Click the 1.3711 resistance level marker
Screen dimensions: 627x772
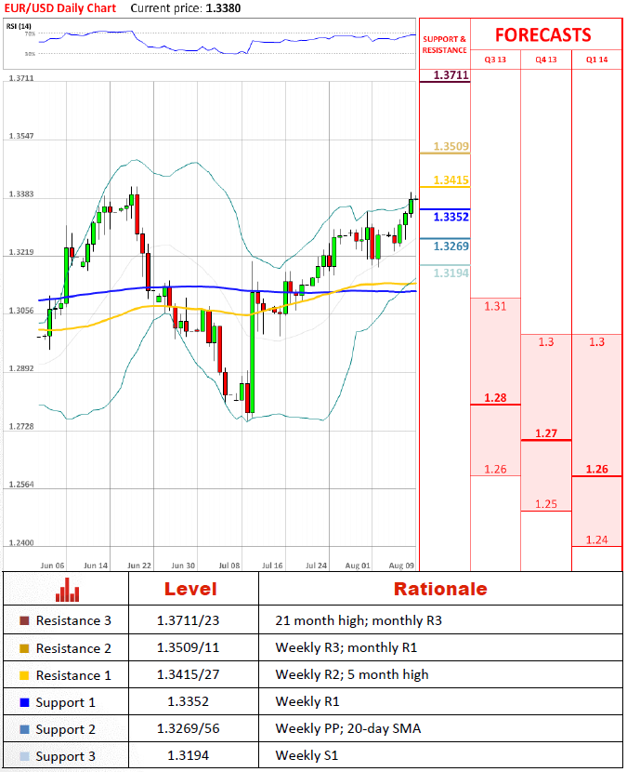click(x=451, y=74)
